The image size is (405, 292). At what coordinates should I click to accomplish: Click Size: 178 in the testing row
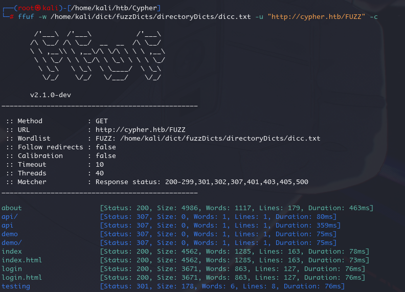pos(175,286)
